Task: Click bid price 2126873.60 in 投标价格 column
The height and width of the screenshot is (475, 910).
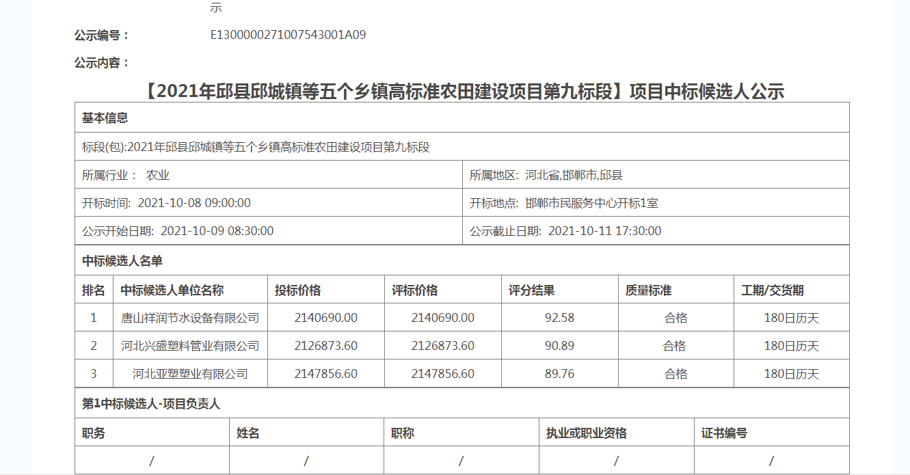Action: tap(326, 346)
